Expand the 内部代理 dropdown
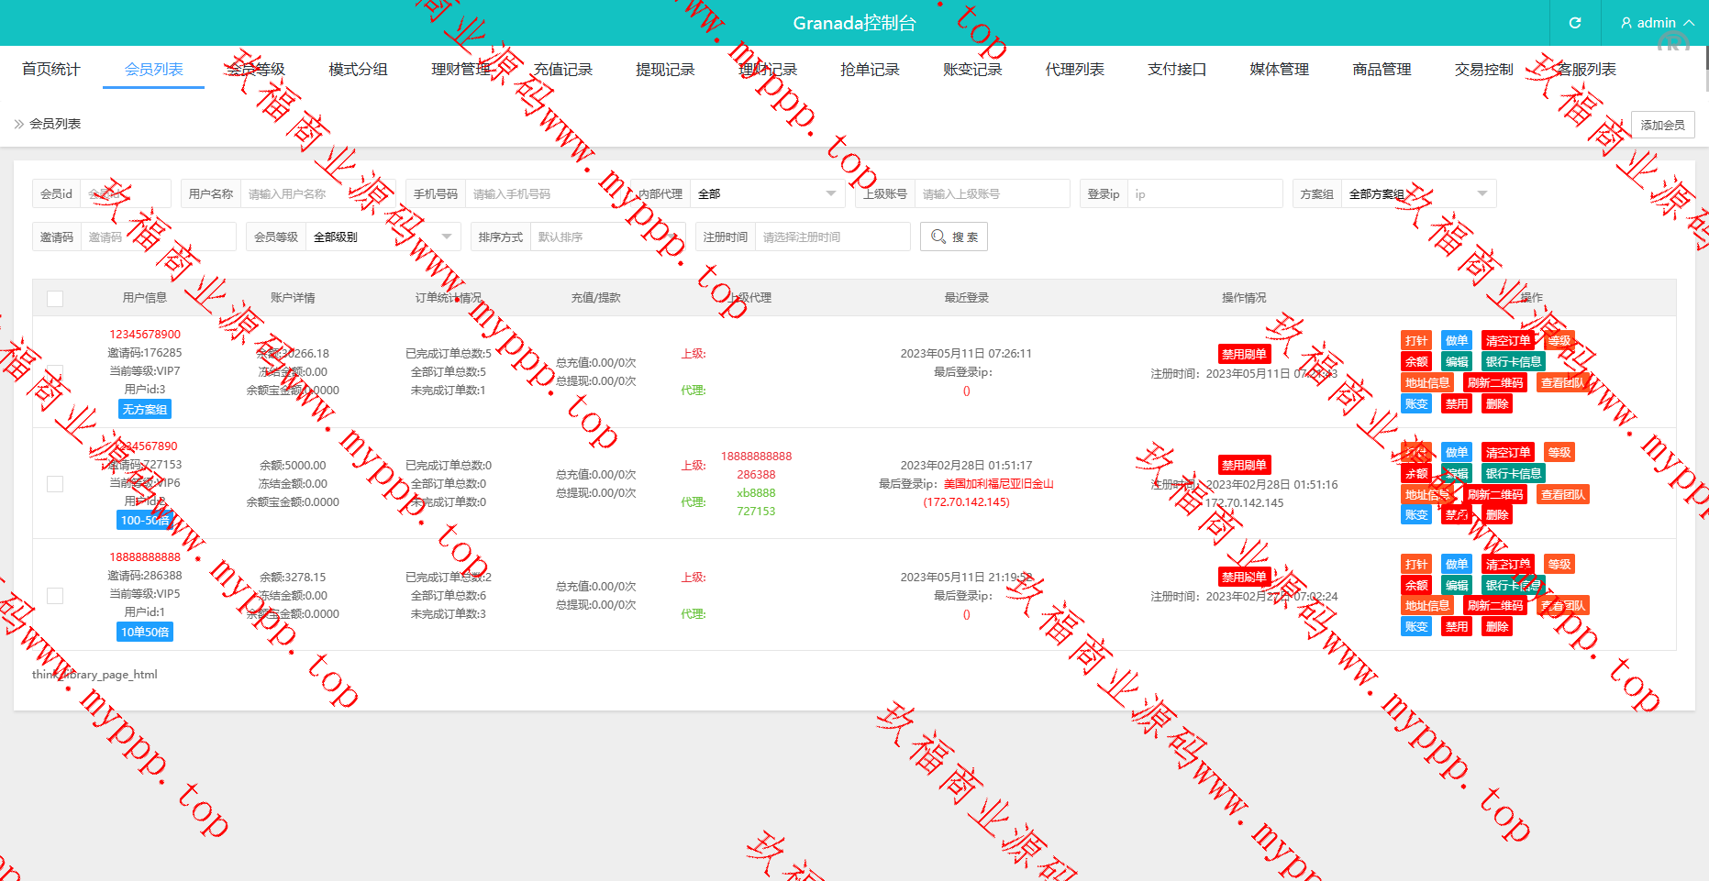Viewport: 1709px width, 881px height. point(766,194)
